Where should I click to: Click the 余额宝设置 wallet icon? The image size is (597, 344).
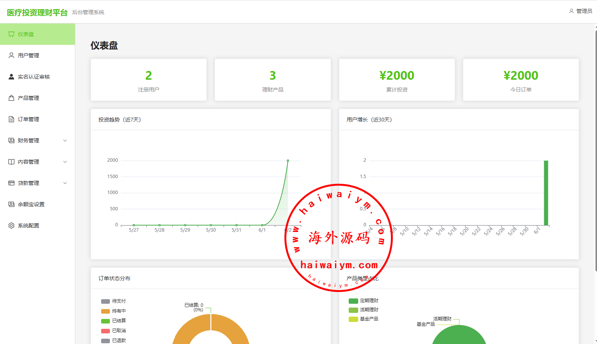tap(11, 204)
